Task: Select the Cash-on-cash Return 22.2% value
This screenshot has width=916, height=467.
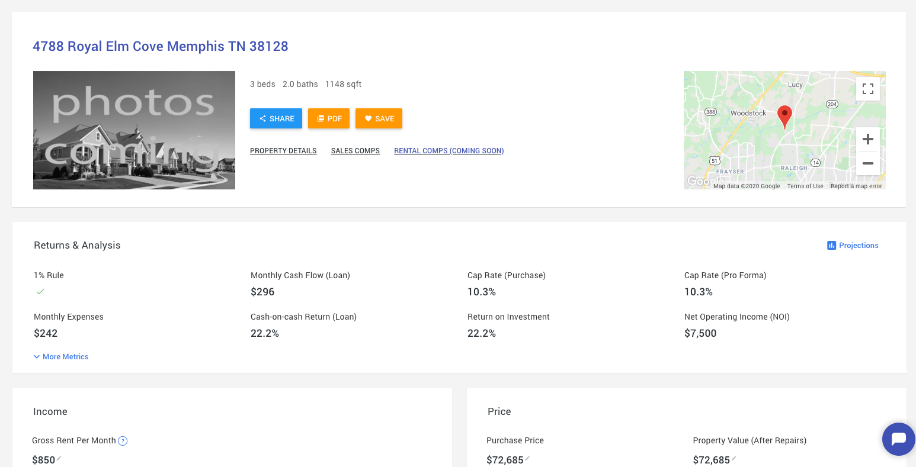Action: click(x=265, y=333)
